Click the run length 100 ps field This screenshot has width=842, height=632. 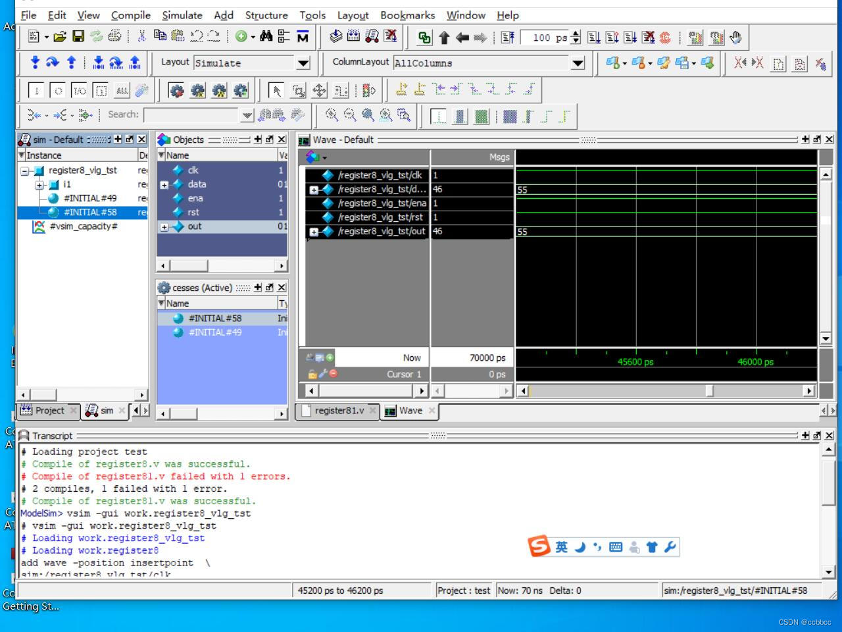545,38
